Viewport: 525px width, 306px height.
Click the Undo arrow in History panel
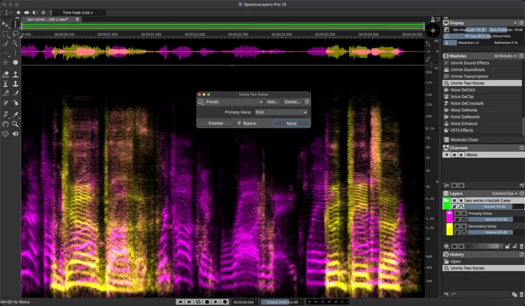tap(446, 294)
